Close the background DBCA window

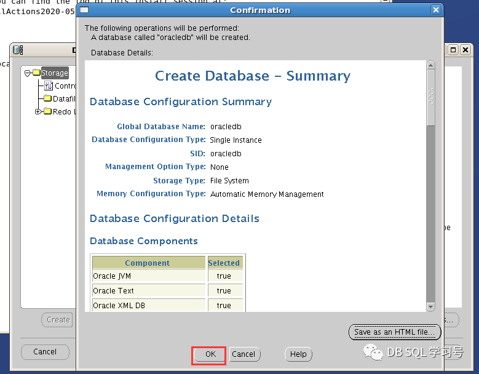tap(465, 50)
